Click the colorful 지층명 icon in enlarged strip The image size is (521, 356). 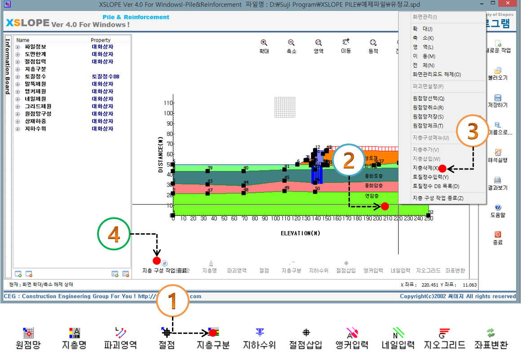(x=75, y=333)
